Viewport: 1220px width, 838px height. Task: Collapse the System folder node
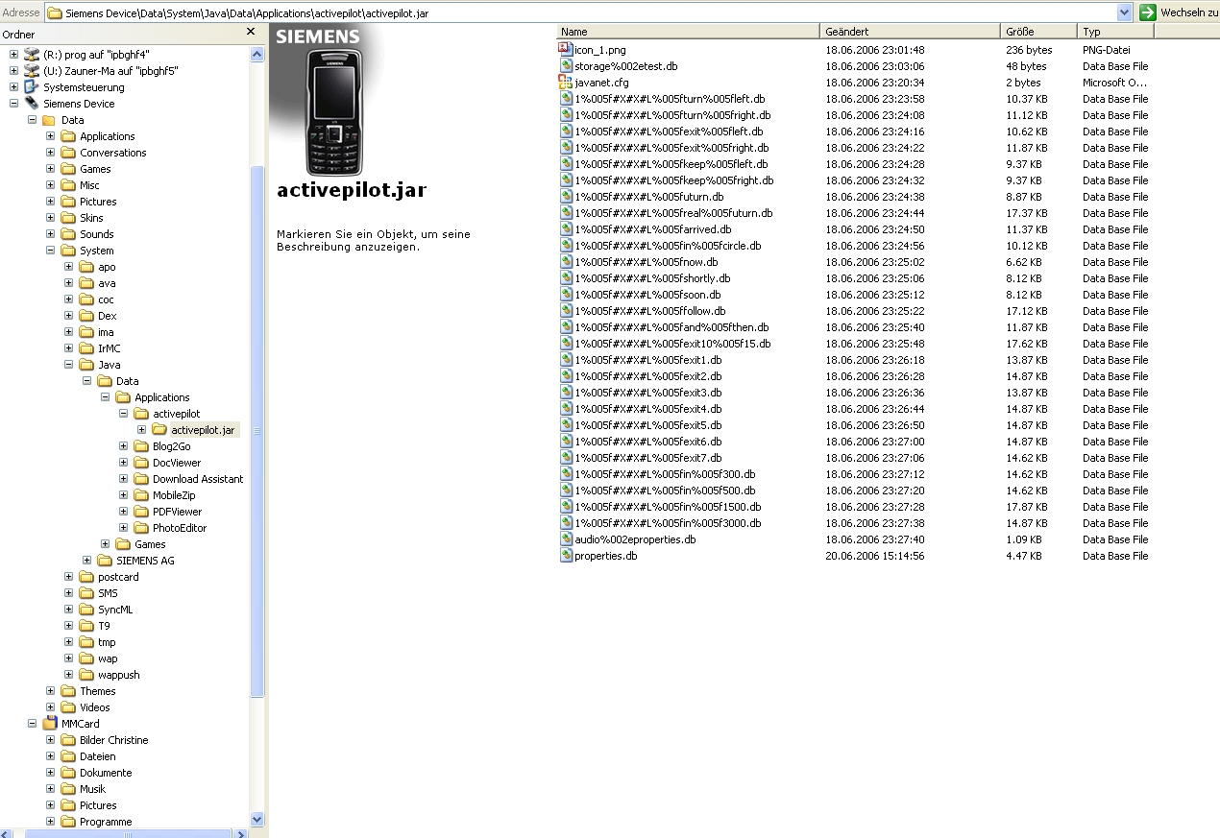(50, 251)
